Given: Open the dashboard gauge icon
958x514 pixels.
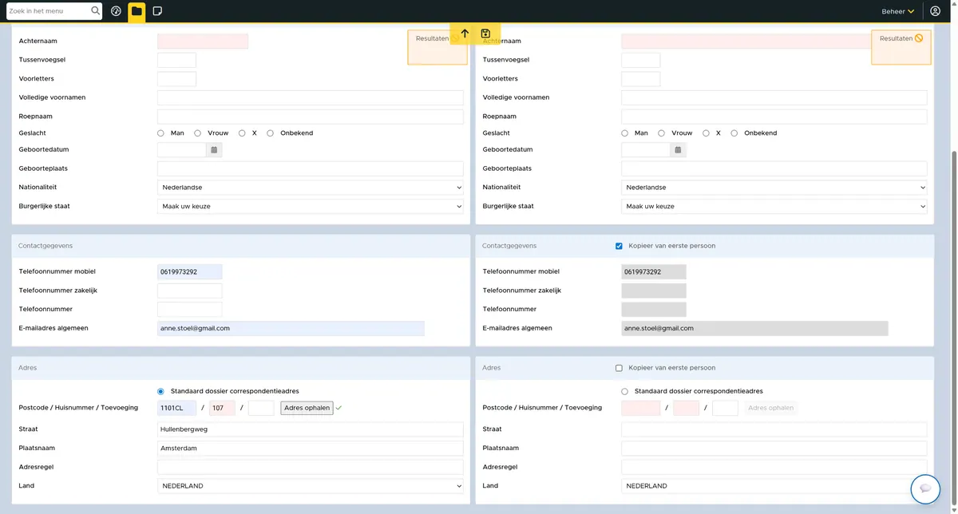Looking at the screenshot, I should coord(117,11).
